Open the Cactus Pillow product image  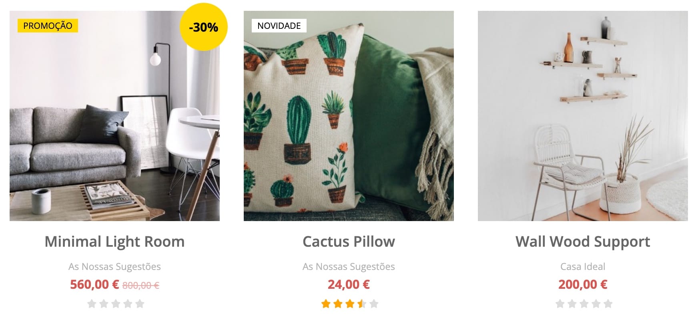349,116
